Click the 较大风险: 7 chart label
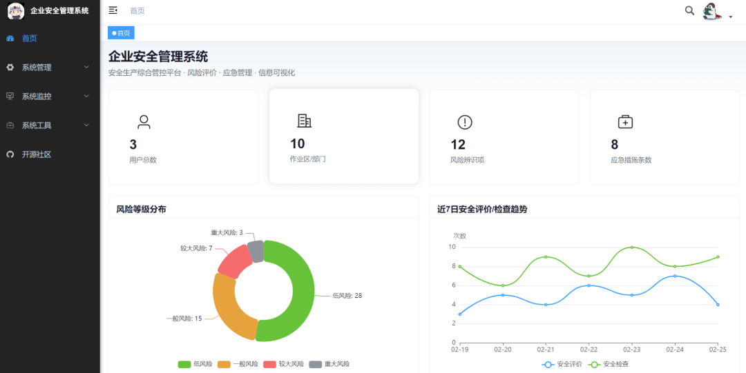 point(196,248)
